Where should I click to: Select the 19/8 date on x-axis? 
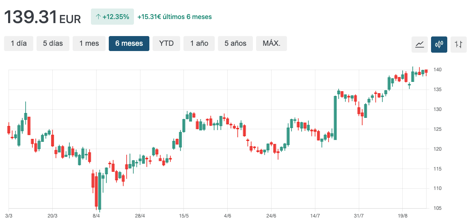402,216
